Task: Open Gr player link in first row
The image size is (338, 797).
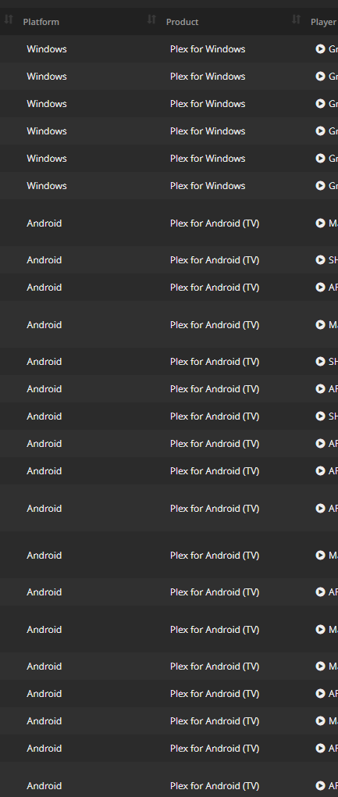Action: pyautogui.click(x=333, y=48)
